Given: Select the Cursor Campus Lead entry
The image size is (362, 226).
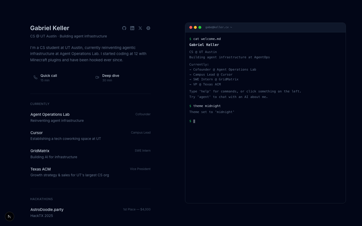Looking at the screenshot, I should pyautogui.click(x=36, y=133).
